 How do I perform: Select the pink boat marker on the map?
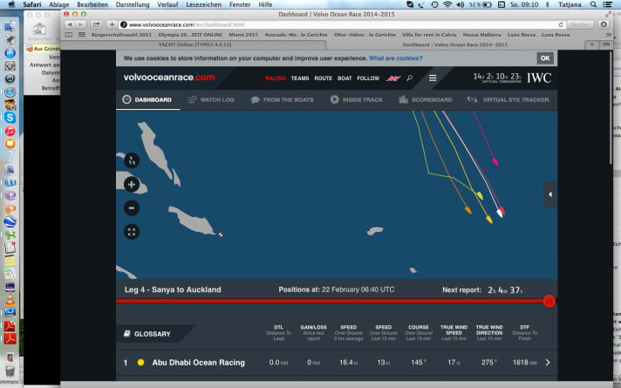pyautogui.click(x=495, y=161)
